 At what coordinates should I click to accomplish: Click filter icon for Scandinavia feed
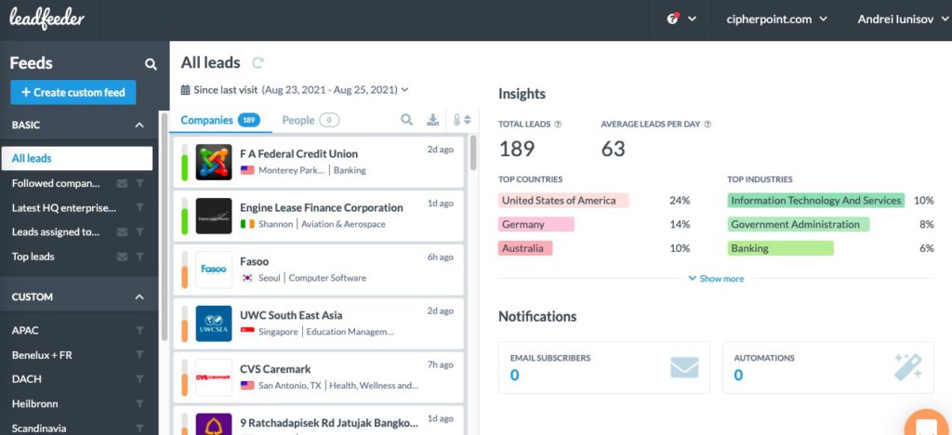(139, 428)
